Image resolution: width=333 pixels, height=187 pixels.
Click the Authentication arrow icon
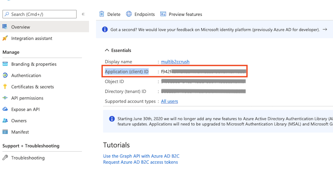[x=5, y=75]
